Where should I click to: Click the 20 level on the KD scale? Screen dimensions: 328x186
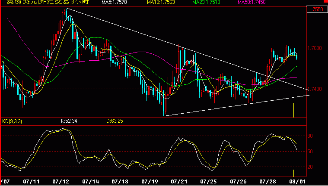pos(310,167)
